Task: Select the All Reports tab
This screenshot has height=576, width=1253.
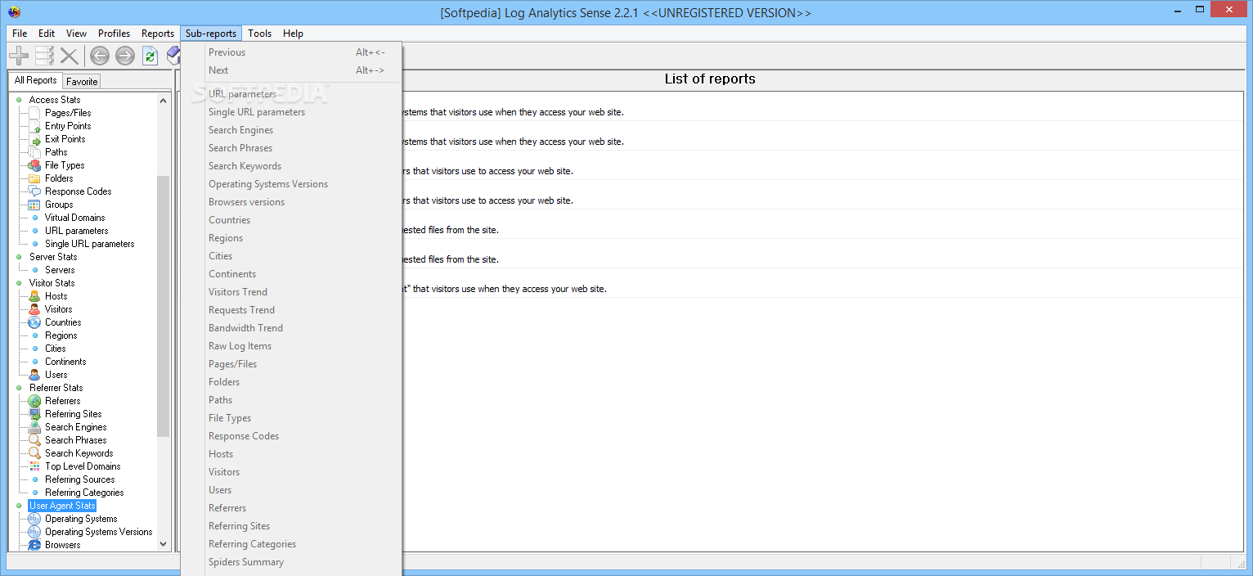Action: [35, 80]
